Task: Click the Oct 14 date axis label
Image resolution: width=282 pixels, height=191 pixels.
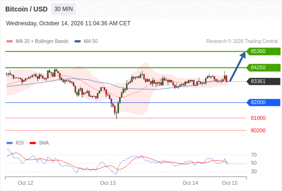Action: click(x=190, y=183)
